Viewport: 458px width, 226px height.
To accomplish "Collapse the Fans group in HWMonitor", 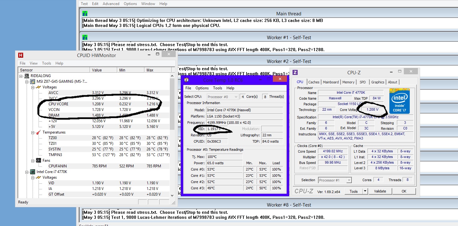I will point(33,160).
